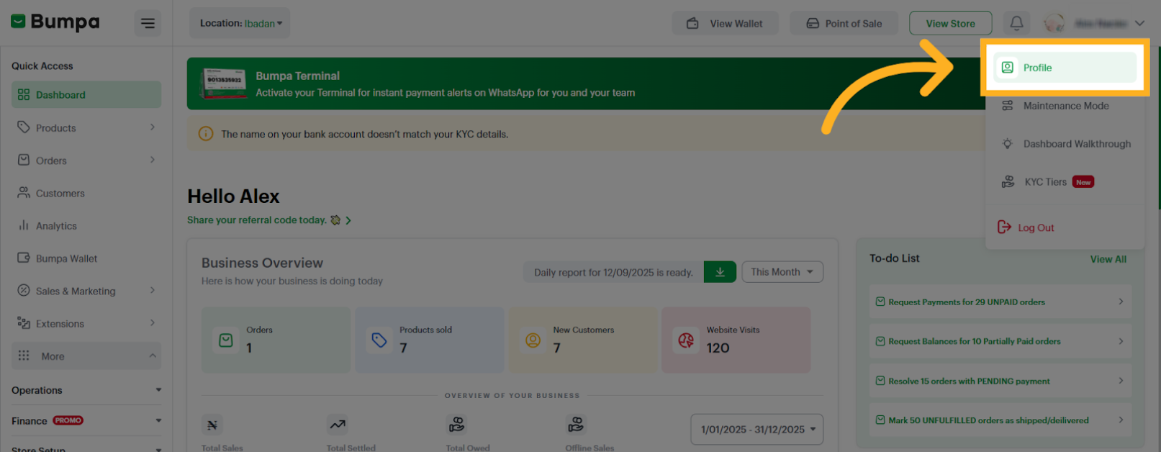The height and width of the screenshot is (452, 1161).
Task: Expand the Orders submenu chevron
Action: coord(153,160)
